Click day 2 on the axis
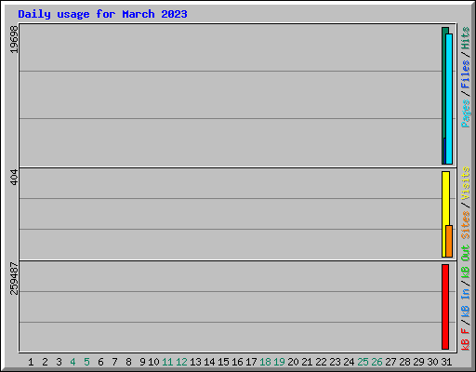Image resolution: width=476 pixels, height=372 pixels. 45,362
